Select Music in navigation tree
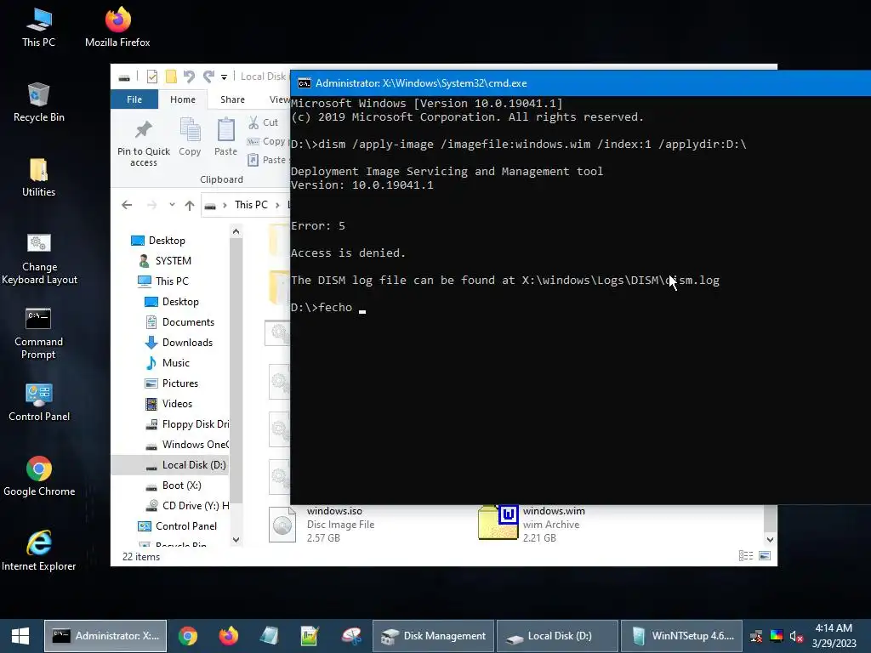This screenshot has height=653, width=871. click(x=168, y=363)
